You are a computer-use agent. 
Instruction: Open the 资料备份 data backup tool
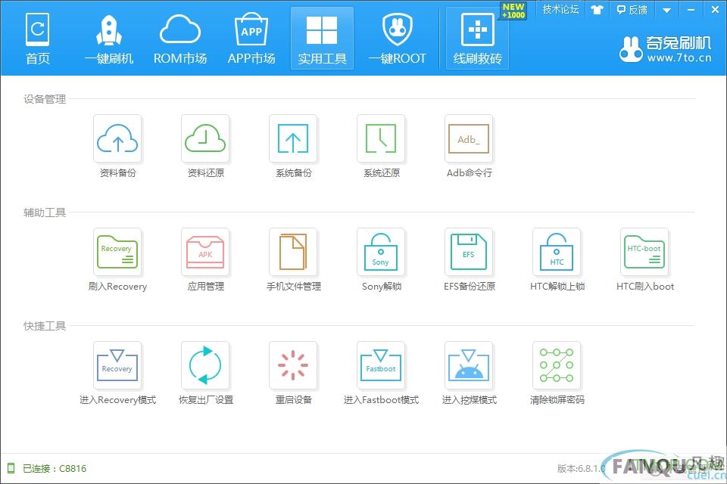point(117,139)
